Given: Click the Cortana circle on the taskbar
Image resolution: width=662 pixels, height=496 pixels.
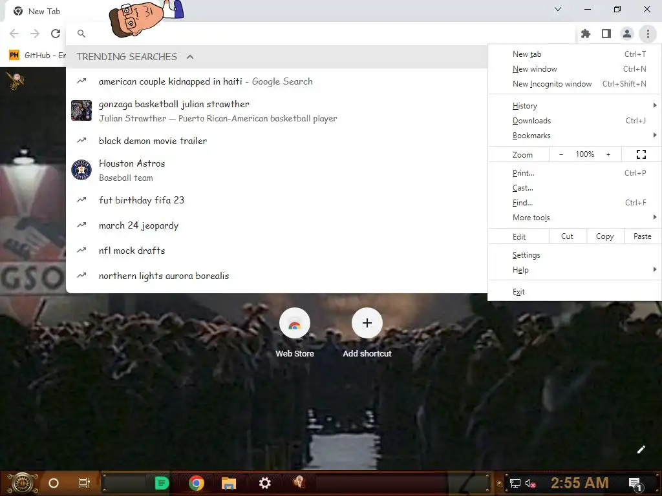Looking at the screenshot, I should [x=54, y=483].
